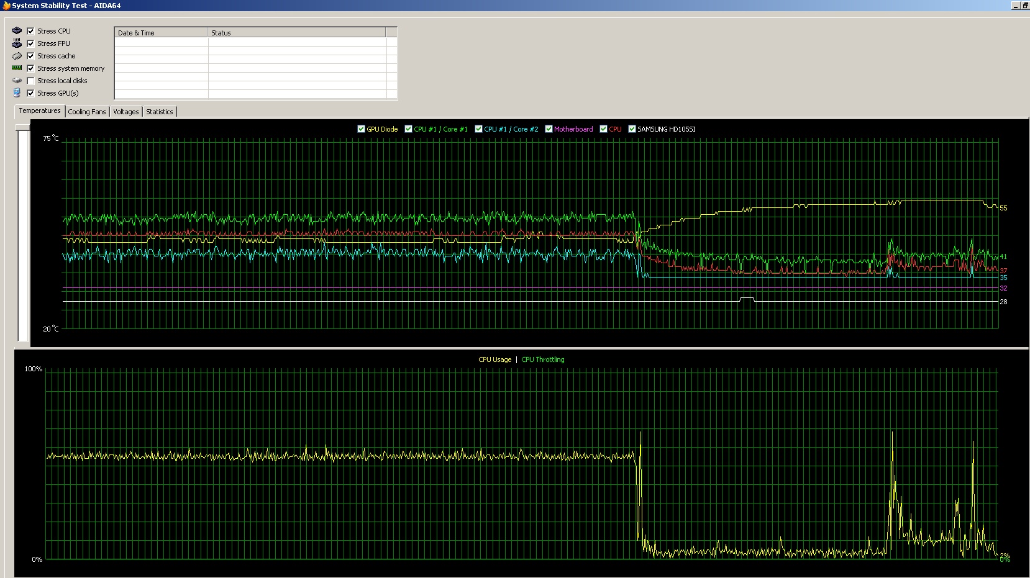Click the CPU chip icon beside Stress CPU
The height and width of the screenshot is (578, 1030).
17,31
